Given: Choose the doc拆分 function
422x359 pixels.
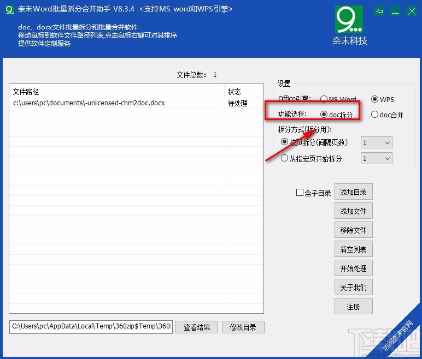Looking at the screenshot, I should point(336,115).
